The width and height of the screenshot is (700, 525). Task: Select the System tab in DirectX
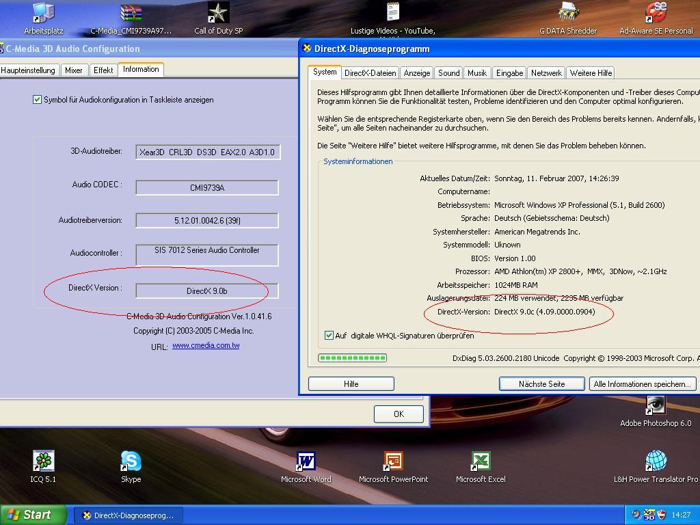(325, 72)
